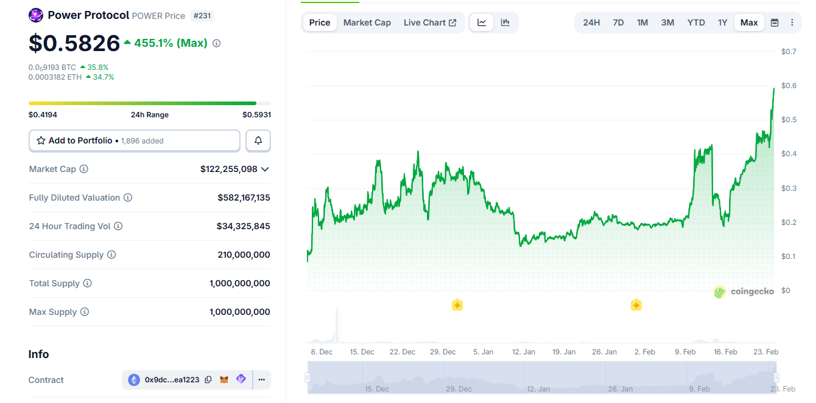The image size is (816, 403).
Task: Set a price alert with the bell icon
Action: click(x=258, y=140)
